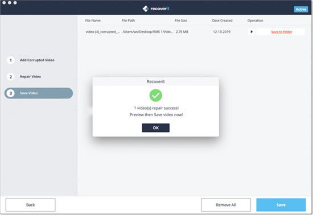Sort by the Date Created column
Viewport: 313px width, 215px height.
[x=222, y=20]
